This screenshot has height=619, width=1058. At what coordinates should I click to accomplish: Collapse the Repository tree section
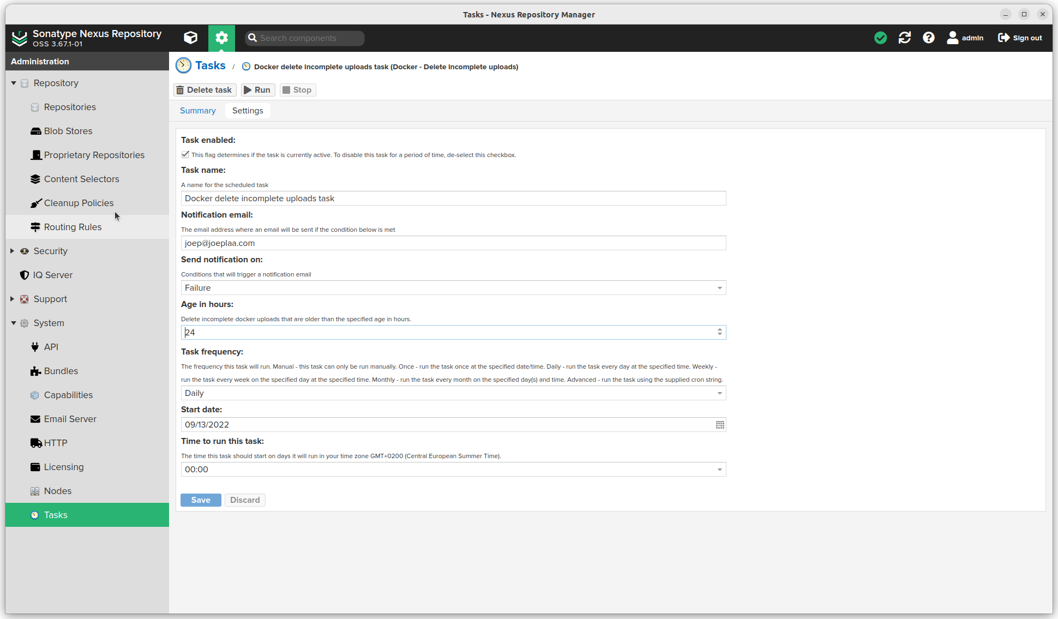tap(14, 83)
